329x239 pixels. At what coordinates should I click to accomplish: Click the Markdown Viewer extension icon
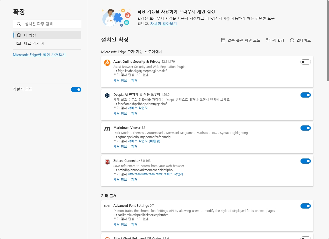(107, 129)
